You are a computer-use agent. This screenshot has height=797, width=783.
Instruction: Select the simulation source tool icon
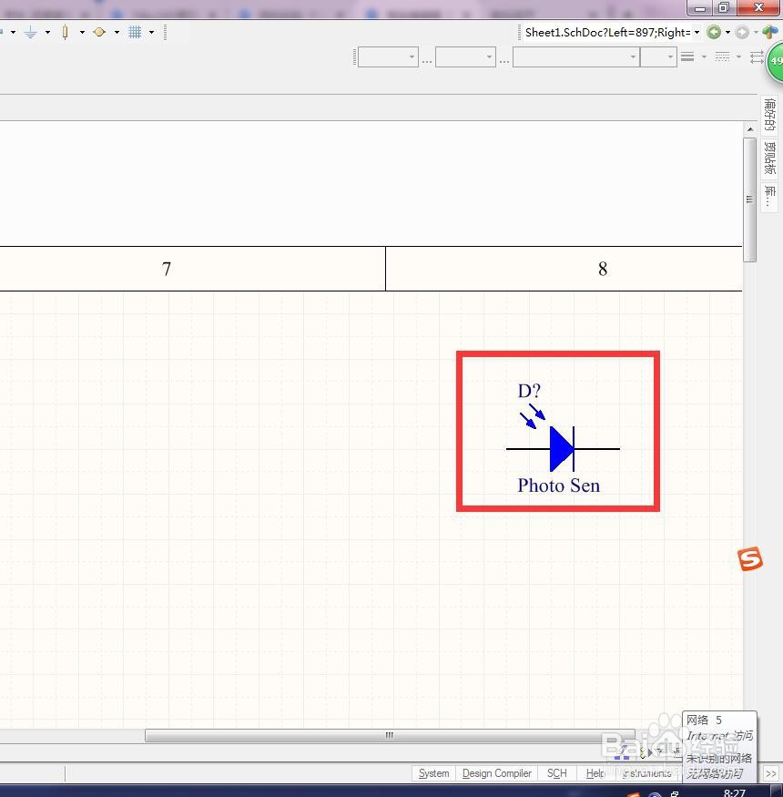[99, 33]
